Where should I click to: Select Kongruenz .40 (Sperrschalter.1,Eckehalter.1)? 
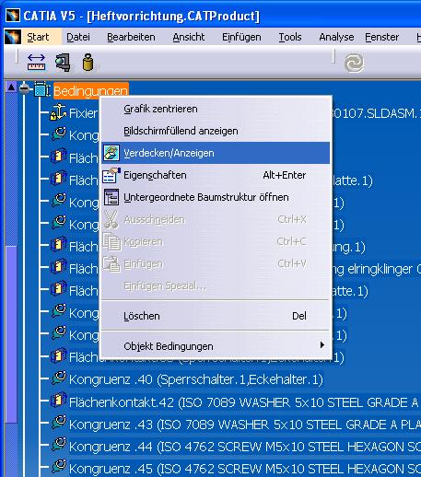coord(196,379)
